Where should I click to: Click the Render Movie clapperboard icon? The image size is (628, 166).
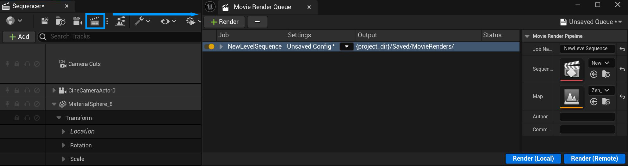click(95, 21)
